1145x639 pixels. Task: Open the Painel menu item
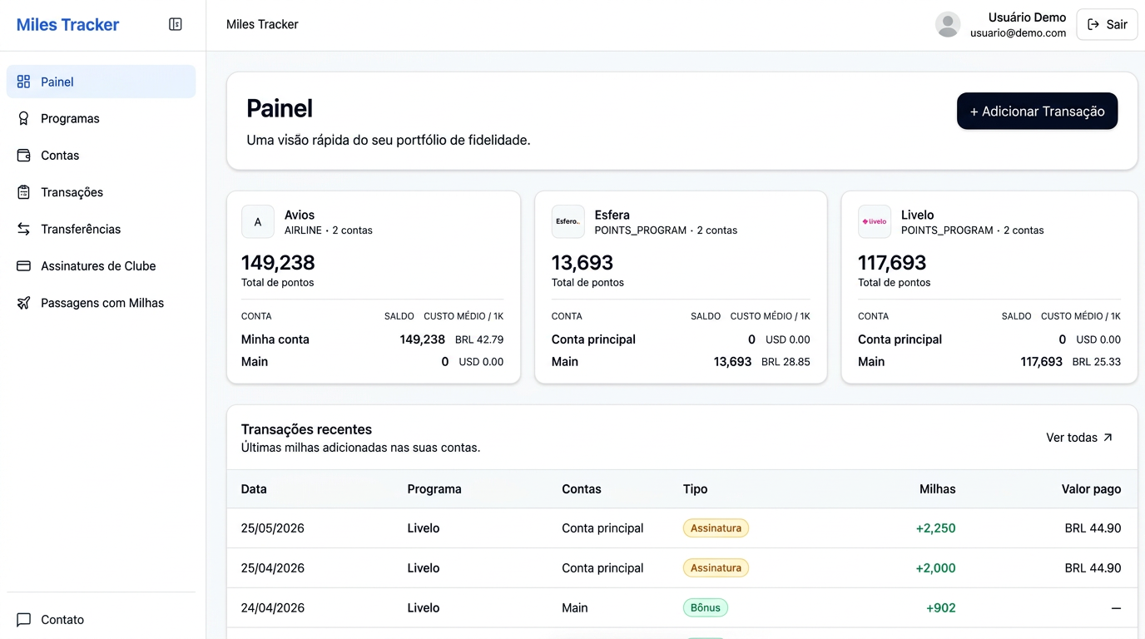101,82
